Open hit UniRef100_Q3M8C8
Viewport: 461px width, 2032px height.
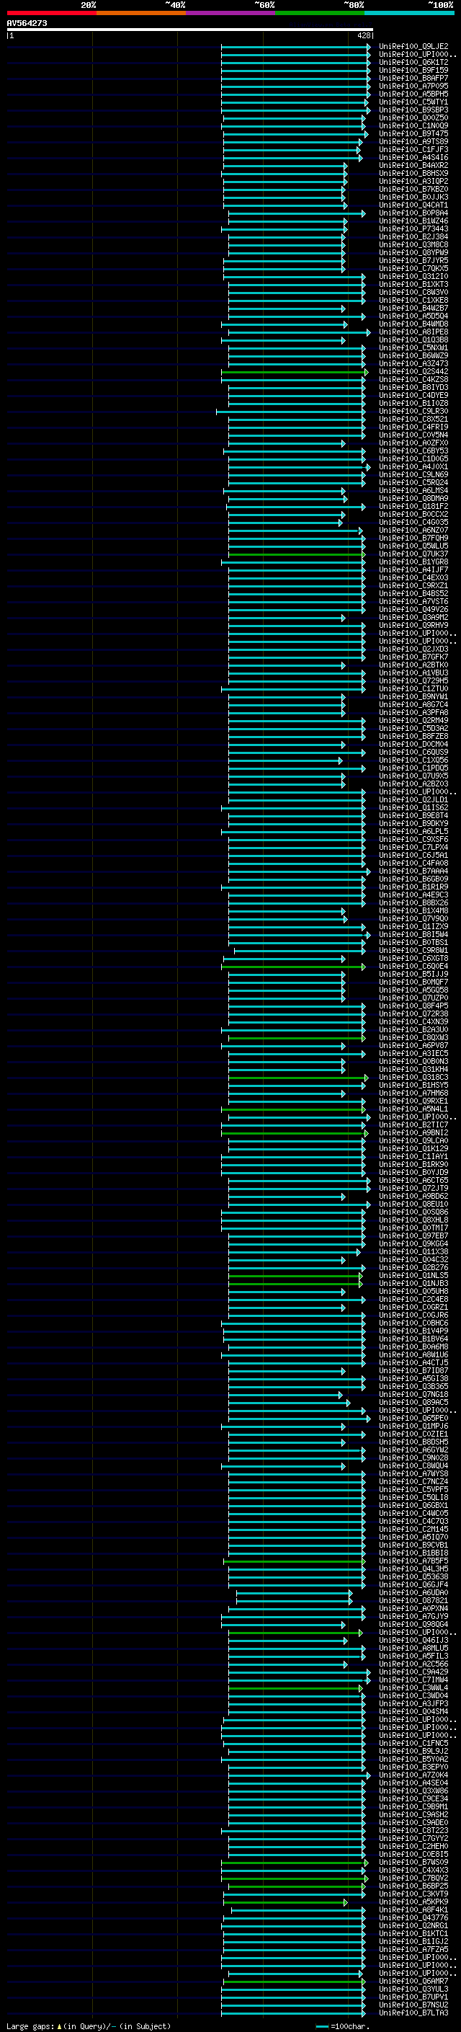pos(413,244)
